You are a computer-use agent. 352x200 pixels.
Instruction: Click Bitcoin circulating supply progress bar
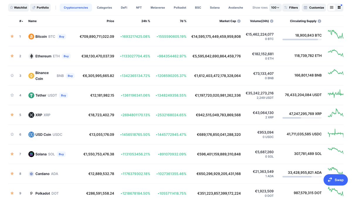(302, 39)
